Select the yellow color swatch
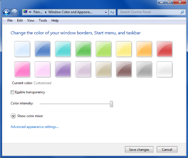Screen dimensions: 188x158 point(124,49)
